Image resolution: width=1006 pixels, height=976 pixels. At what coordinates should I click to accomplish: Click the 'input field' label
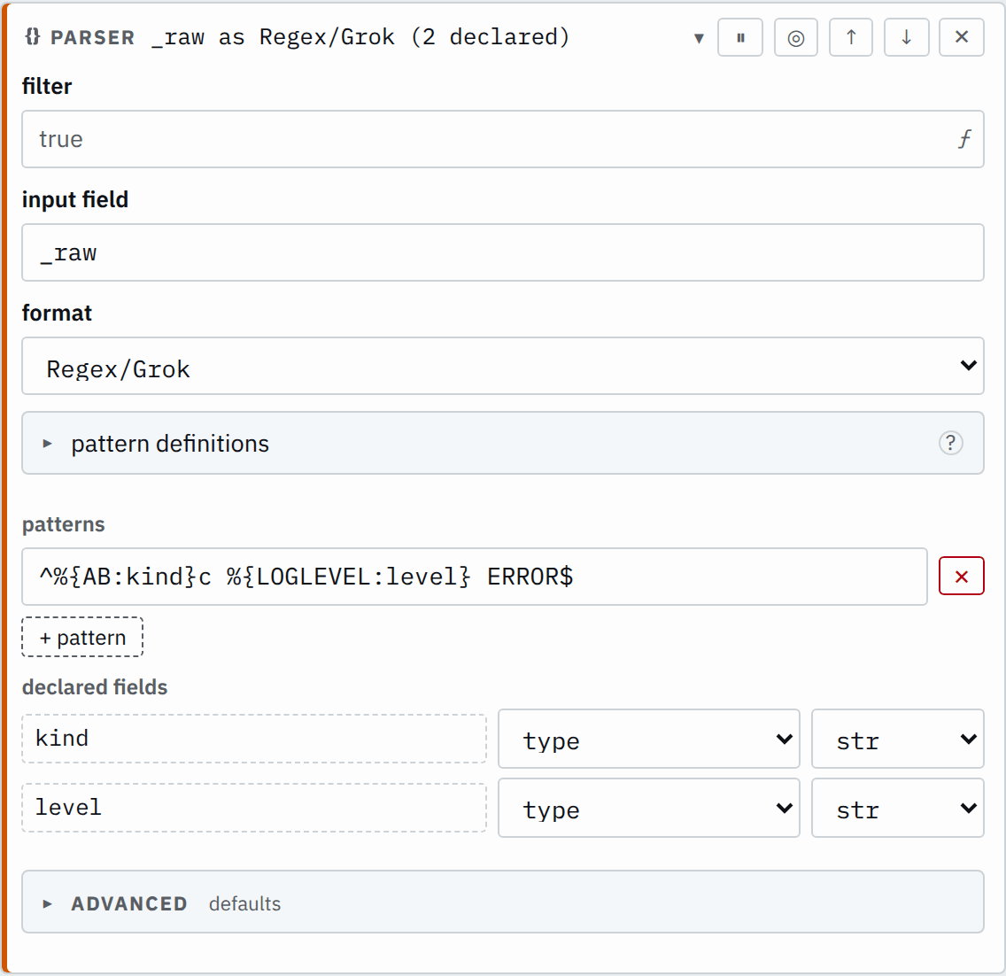coord(75,199)
